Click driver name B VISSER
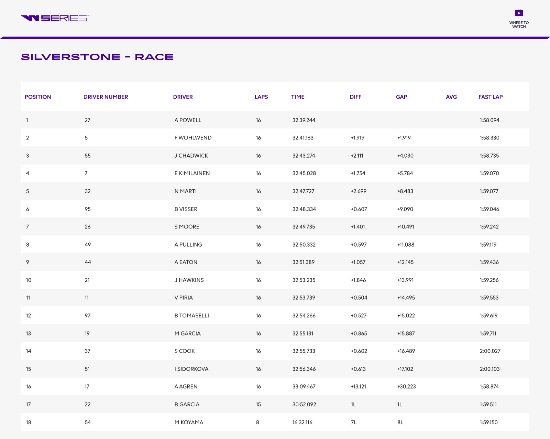This screenshot has width=550, height=439. click(186, 209)
